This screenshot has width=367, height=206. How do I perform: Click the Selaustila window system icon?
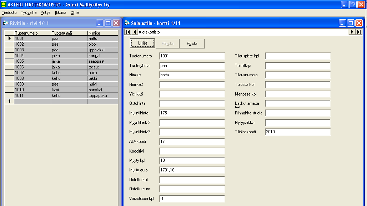tap(127, 23)
